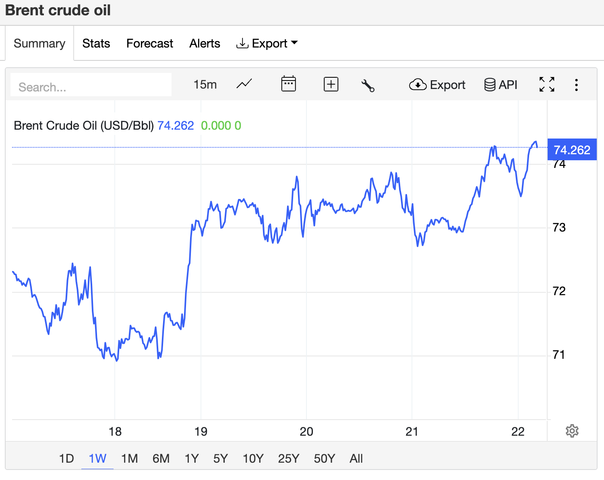Screen dimensions: 604x480
Task: Open the 15m interval selector
Action: pos(205,85)
